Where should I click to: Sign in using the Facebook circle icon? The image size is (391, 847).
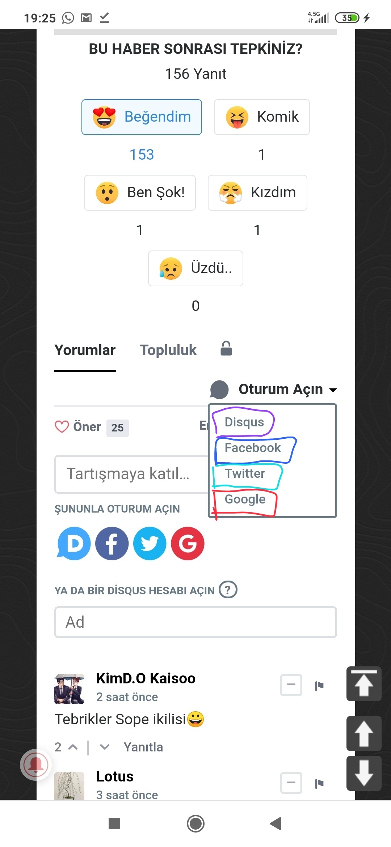click(x=112, y=543)
